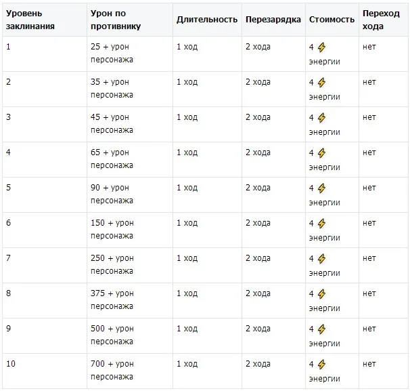Click the lightning icon in level 4 row
The width and height of the screenshot is (410, 391).
(321, 153)
